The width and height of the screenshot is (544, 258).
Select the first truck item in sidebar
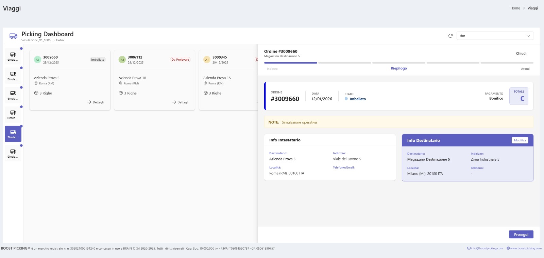click(x=13, y=56)
